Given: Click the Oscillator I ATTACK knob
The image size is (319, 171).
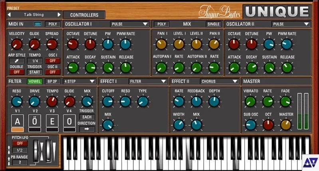Looking at the screenshot, I should (x=73, y=68).
